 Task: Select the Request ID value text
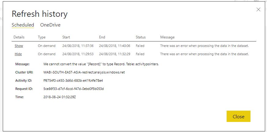[74, 89]
